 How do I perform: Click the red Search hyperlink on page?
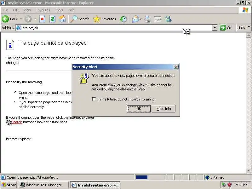(x=17, y=122)
